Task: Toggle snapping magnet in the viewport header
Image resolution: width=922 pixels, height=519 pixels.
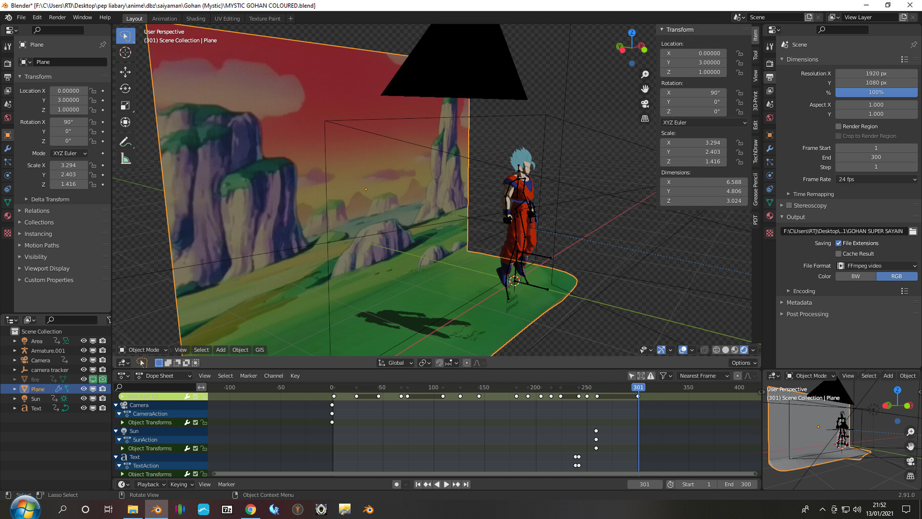Action: click(439, 363)
